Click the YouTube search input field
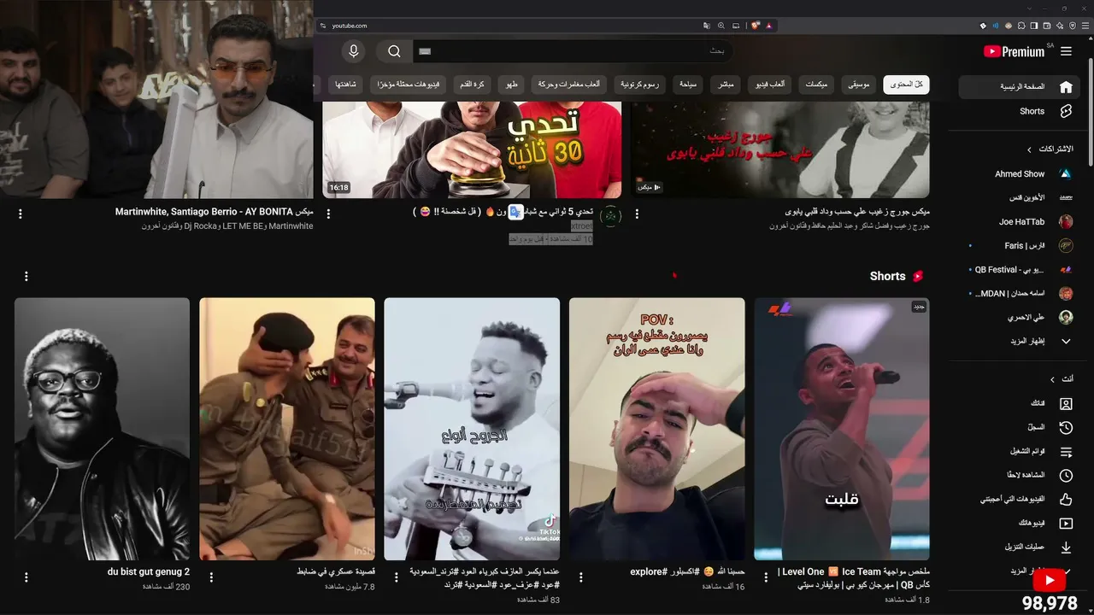1094x615 pixels. pos(573,51)
